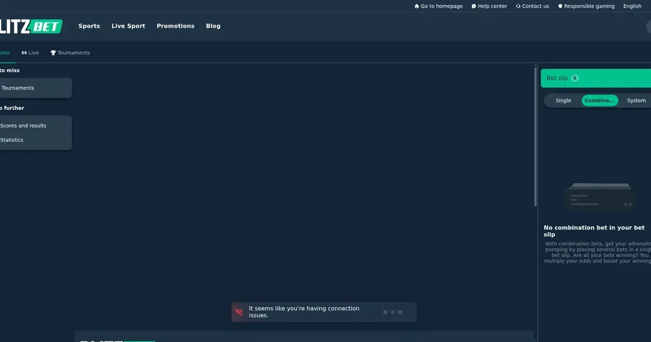Open the English language selector
This screenshot has height=342, width=651.
click(633, 7)
